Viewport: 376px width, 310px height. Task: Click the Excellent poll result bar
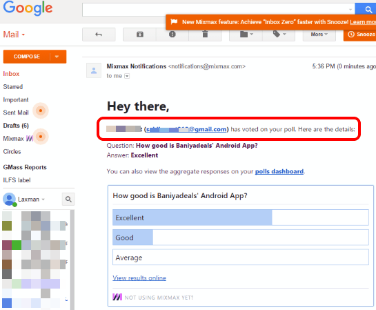click(241, 217)
